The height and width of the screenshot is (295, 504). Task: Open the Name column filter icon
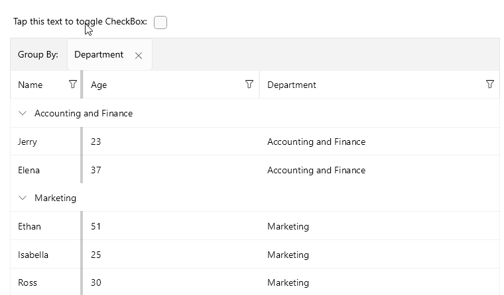(x=73, y=84)
